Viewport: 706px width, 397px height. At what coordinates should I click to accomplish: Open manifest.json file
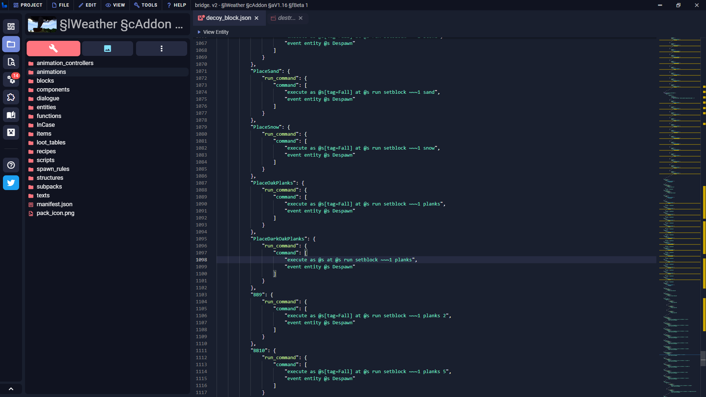54,204
